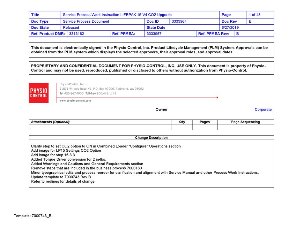Screen dimensions: 303x229
Task: Click the 'Template: 7000743_B' footer text
Action: click(33, 216)
